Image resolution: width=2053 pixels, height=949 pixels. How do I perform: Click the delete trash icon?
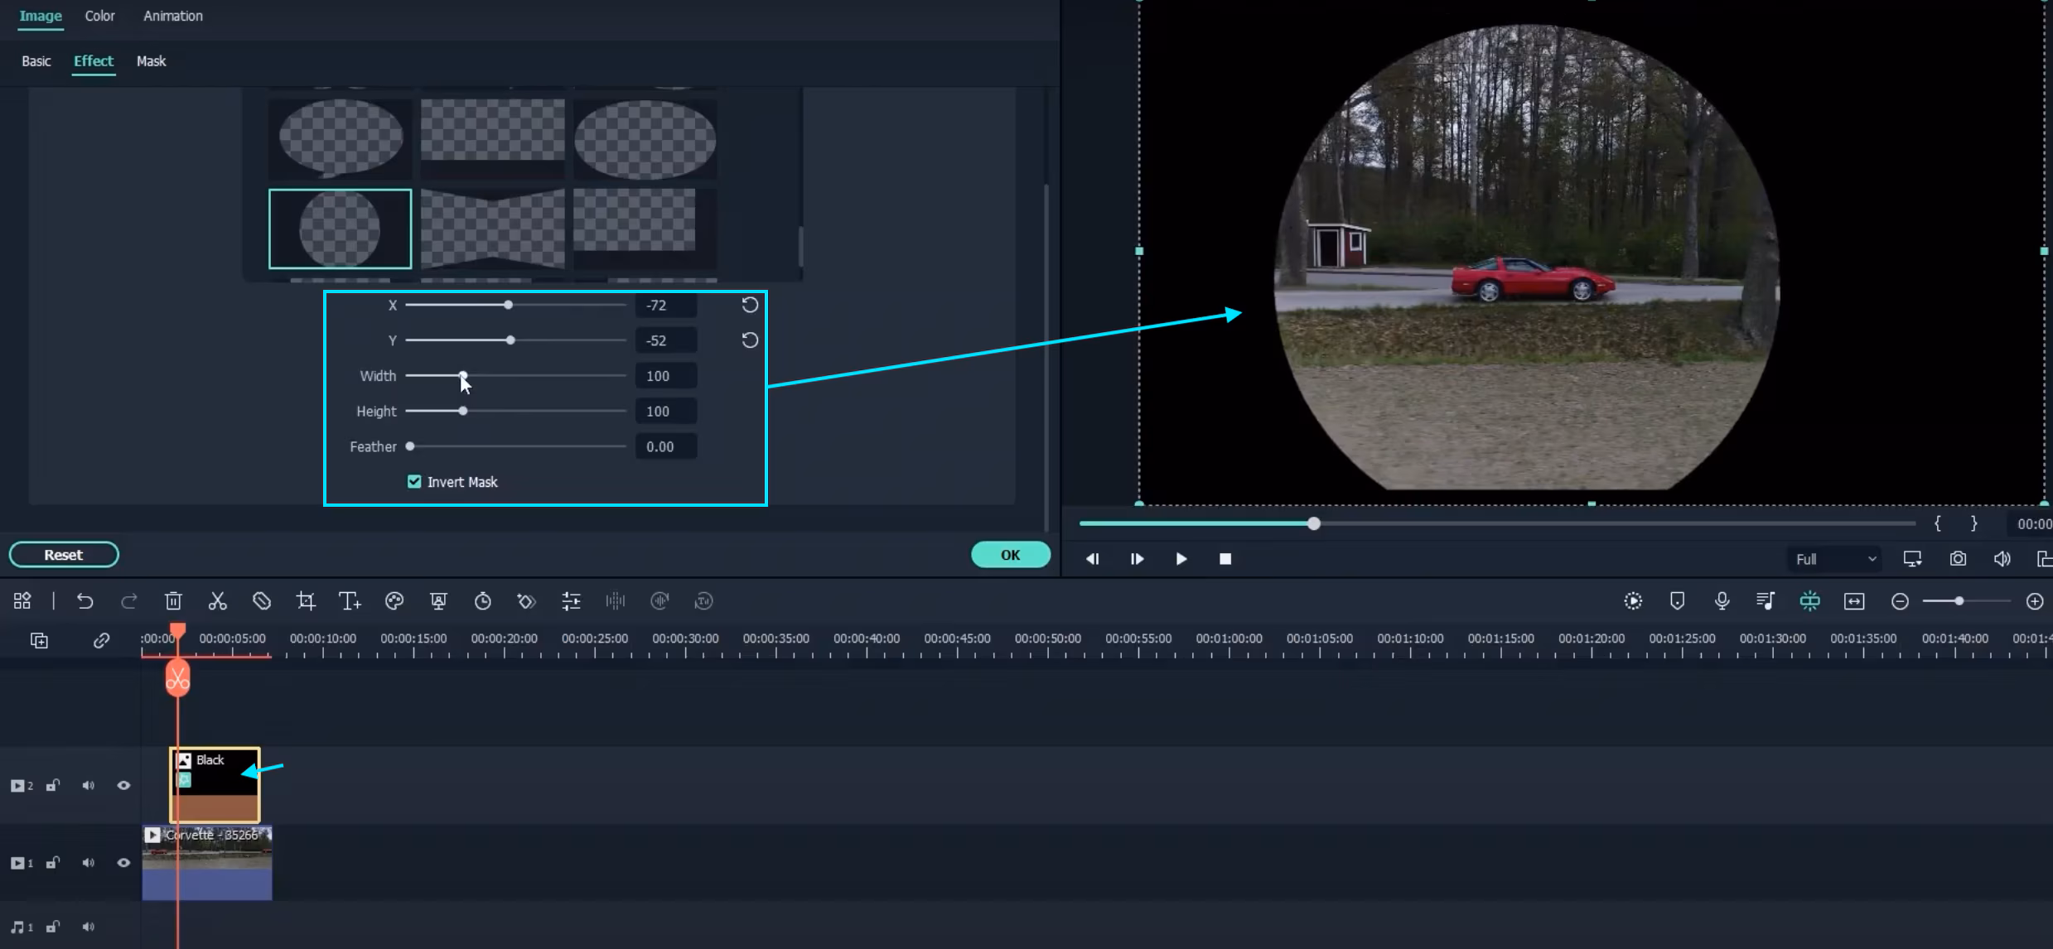pos(173,601)
